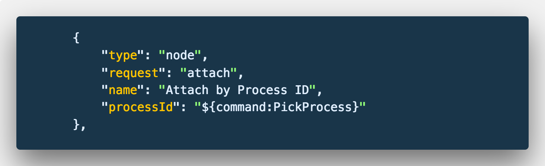This screenshot has width=545, height=166.
Task: Click the comma after the "attach" value
Action: (241, 75)
